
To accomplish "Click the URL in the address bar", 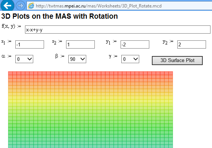I will [x=99, y=6].
